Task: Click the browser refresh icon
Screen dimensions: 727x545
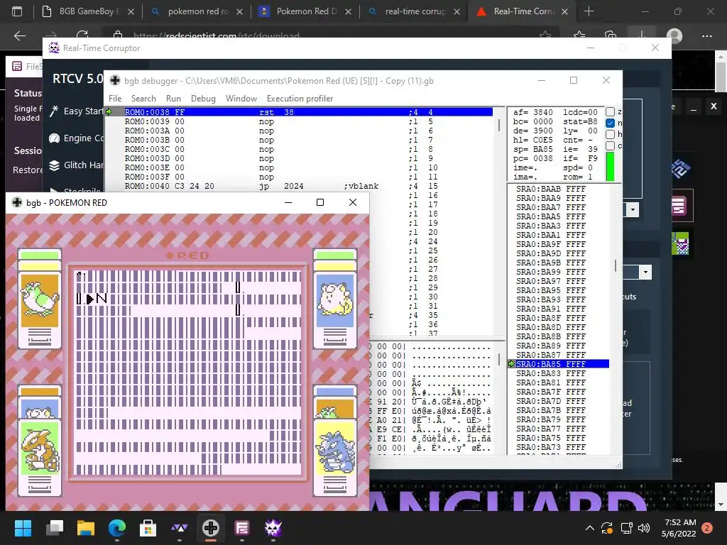Action: pos(82,35)
